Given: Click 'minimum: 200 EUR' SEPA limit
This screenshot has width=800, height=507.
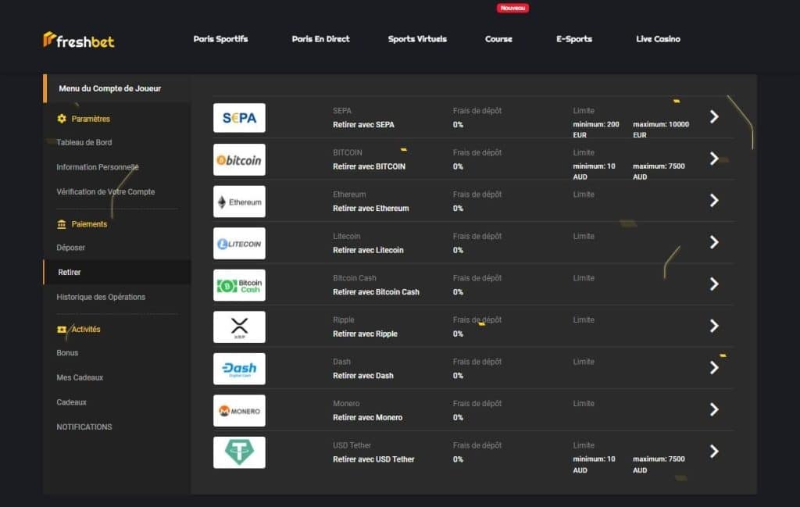Looking at the screenshot, I should pyautogui.click(x=596, y=130).
